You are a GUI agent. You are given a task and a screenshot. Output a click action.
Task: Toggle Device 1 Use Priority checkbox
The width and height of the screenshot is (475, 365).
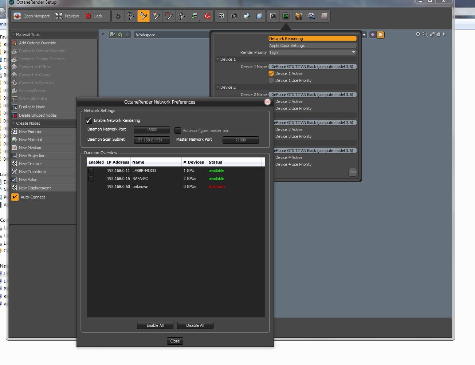[271, 80]
